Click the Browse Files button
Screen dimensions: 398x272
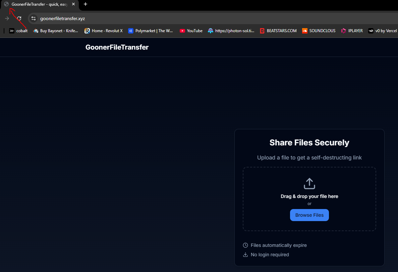pyautogui.click(x=309, y=215)
